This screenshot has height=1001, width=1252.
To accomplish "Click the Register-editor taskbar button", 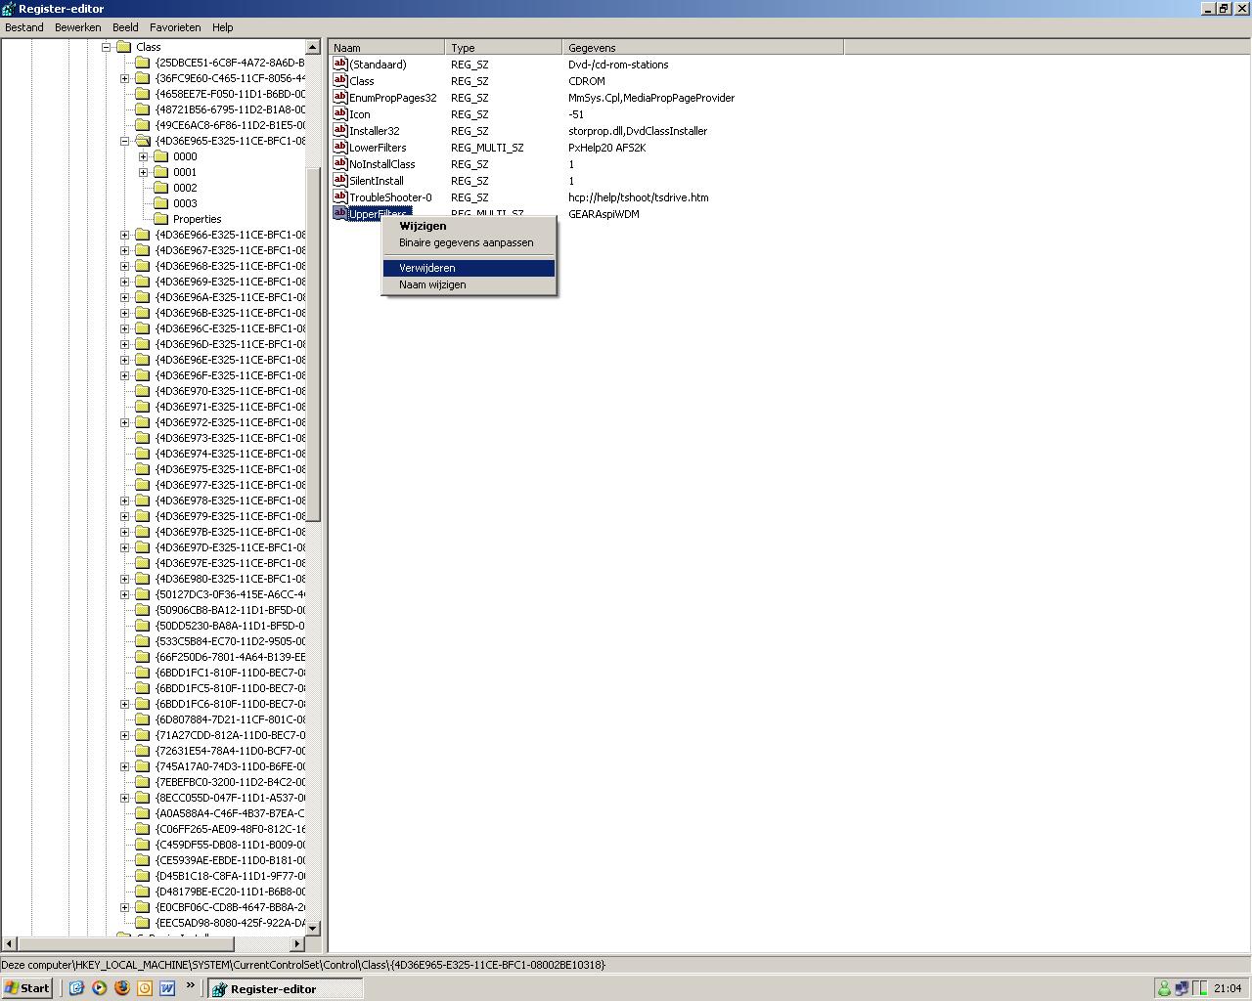I will [x=286, y=988].
